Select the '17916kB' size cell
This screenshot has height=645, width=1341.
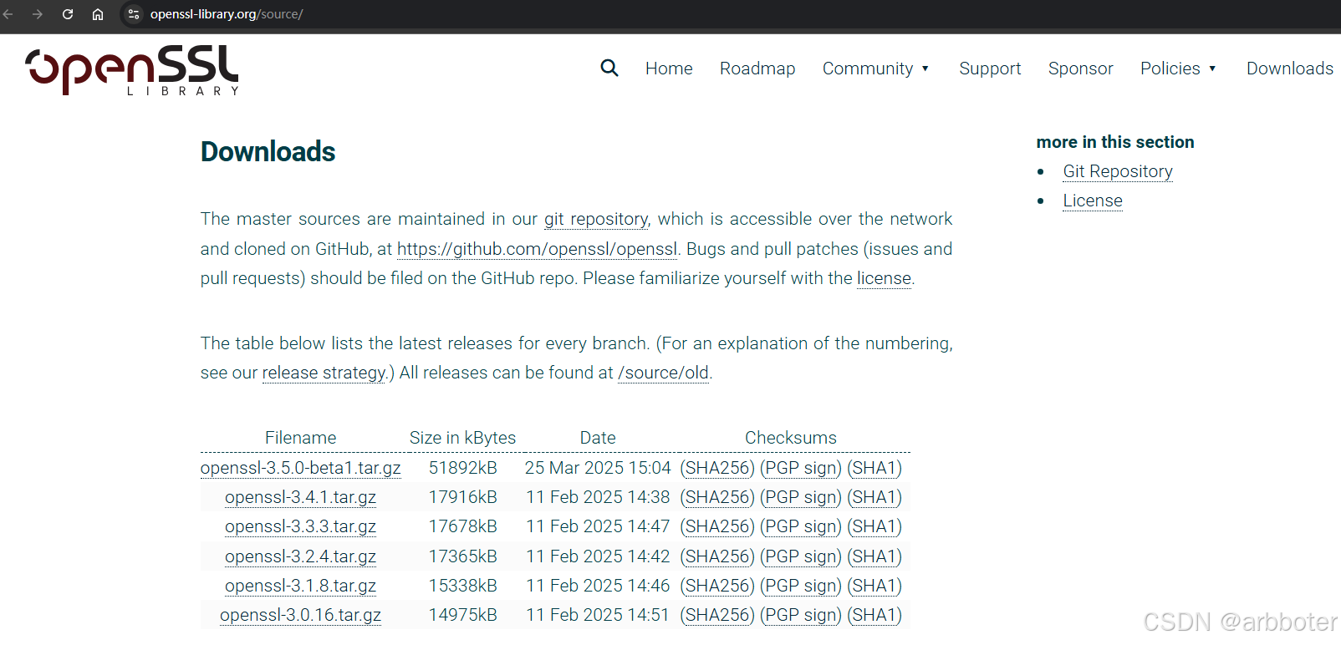463,497
